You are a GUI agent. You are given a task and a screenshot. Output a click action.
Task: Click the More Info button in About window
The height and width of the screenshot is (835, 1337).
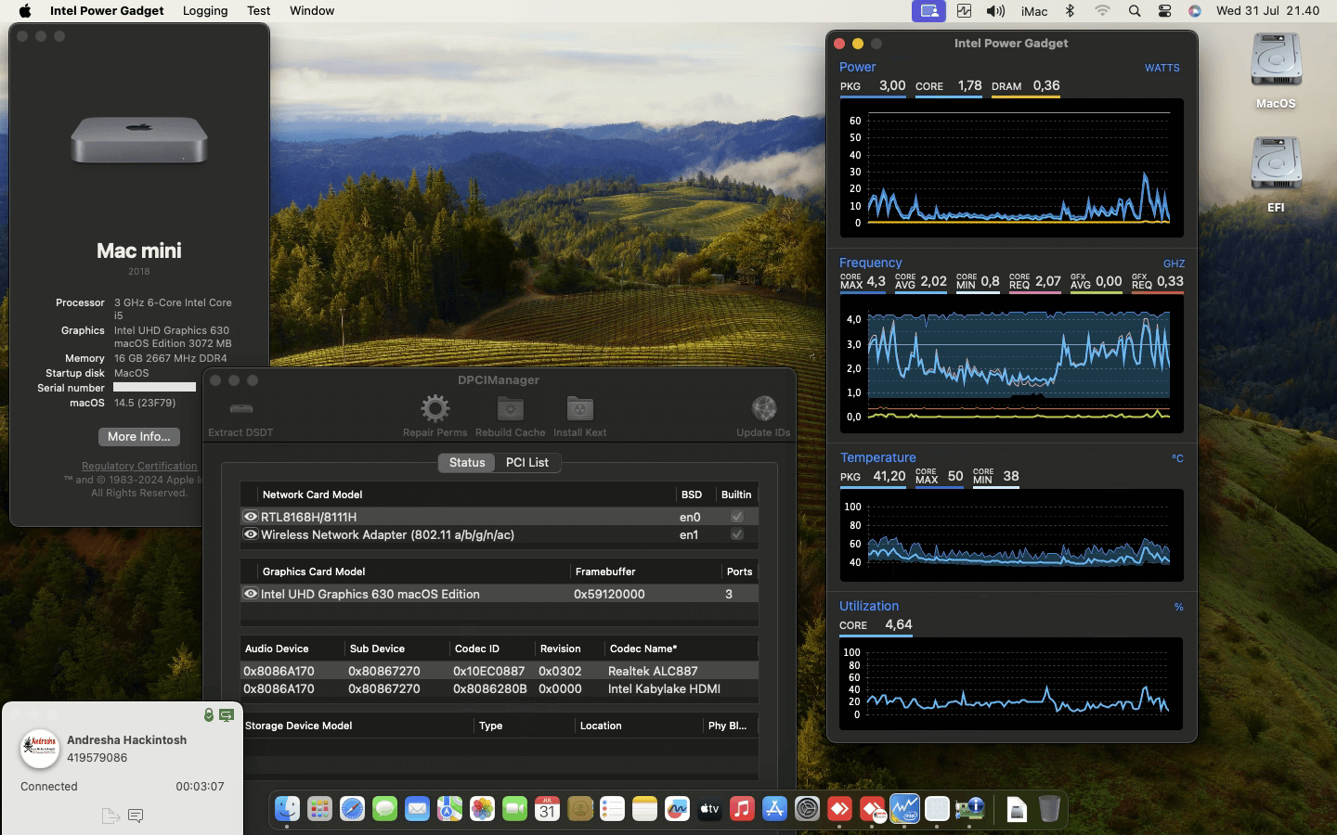(x=138, y=436)
